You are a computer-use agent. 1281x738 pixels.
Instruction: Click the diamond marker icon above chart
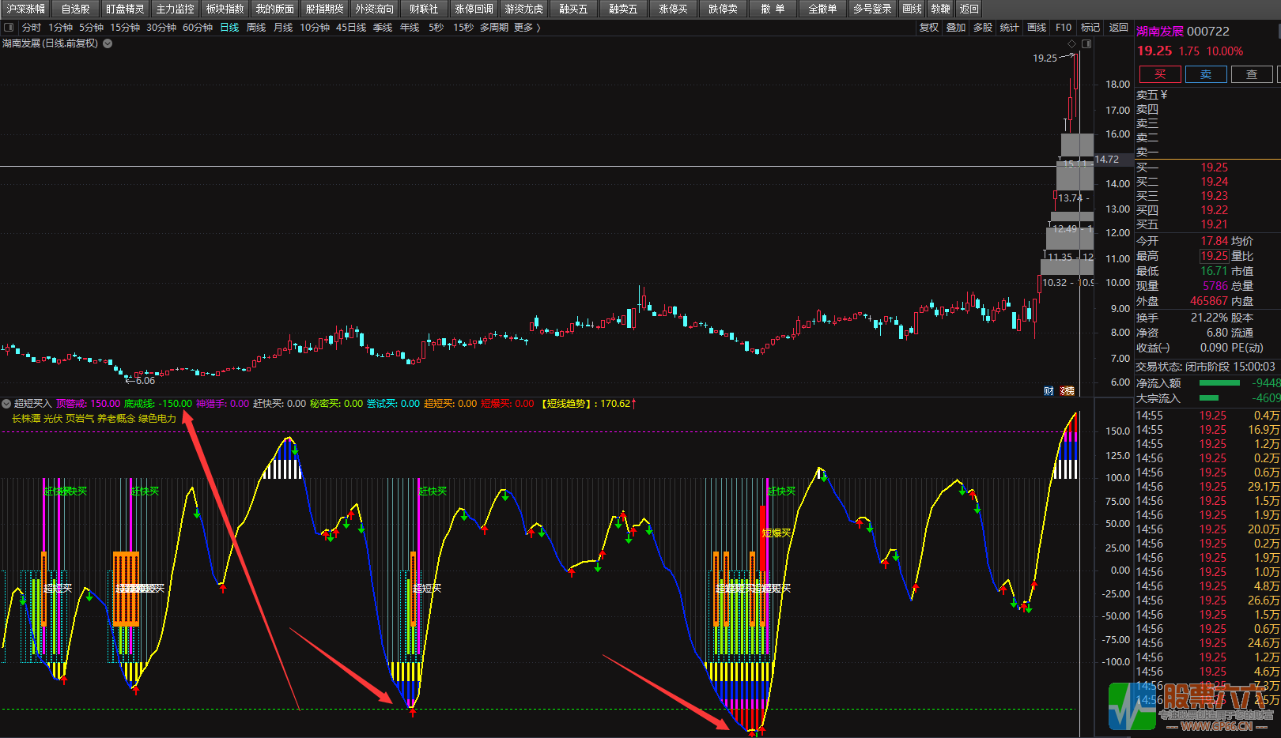tap(1072, 43)
